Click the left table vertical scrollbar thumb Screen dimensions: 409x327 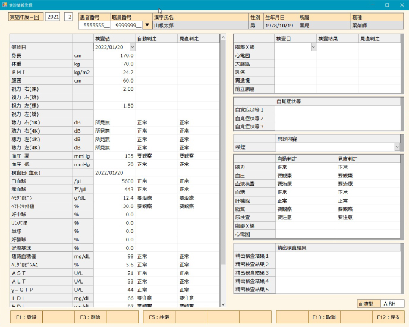(x=223, y=152)
